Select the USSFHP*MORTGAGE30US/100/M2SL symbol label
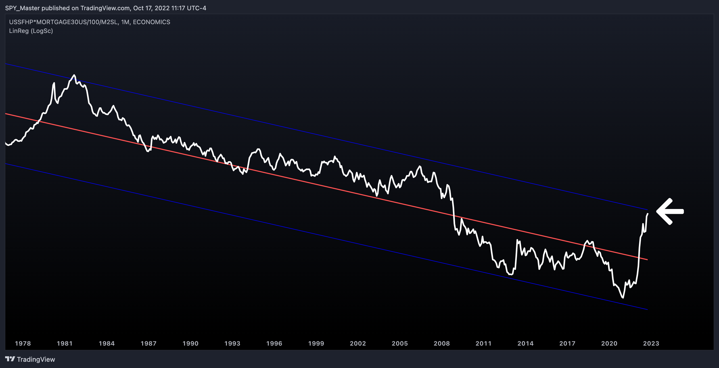Screen dimensions: 719x368 point(64,22)
